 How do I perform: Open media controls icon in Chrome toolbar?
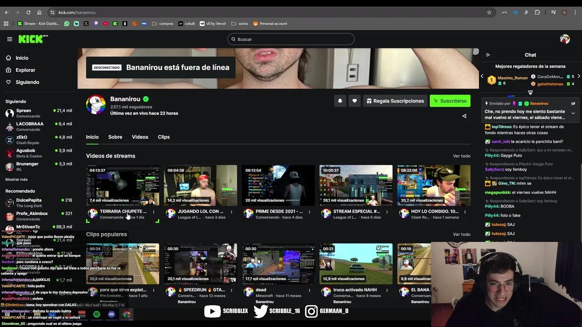553,13
